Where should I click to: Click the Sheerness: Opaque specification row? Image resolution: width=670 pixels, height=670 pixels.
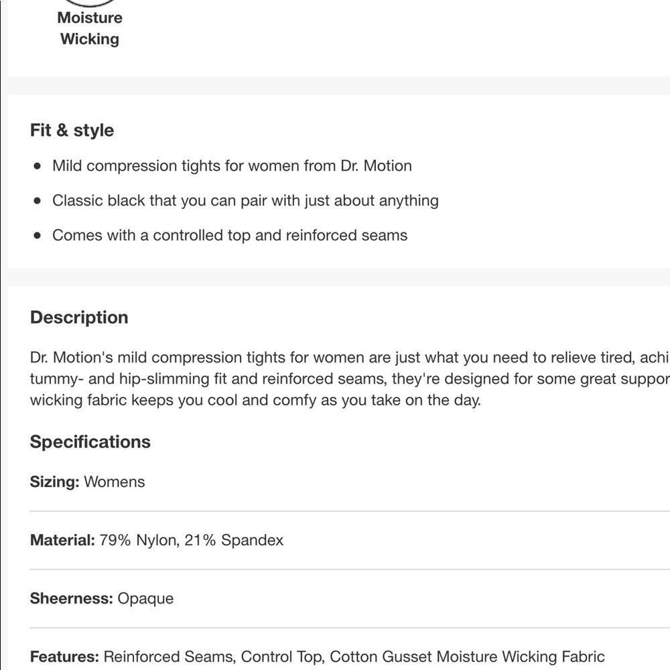tap(350, 598)
